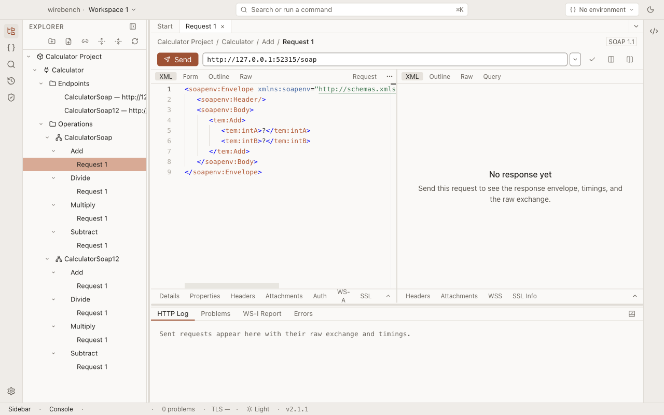664x415 pixels.
Task: Refresh the Explorer tree
Action: tap(135, 41)
